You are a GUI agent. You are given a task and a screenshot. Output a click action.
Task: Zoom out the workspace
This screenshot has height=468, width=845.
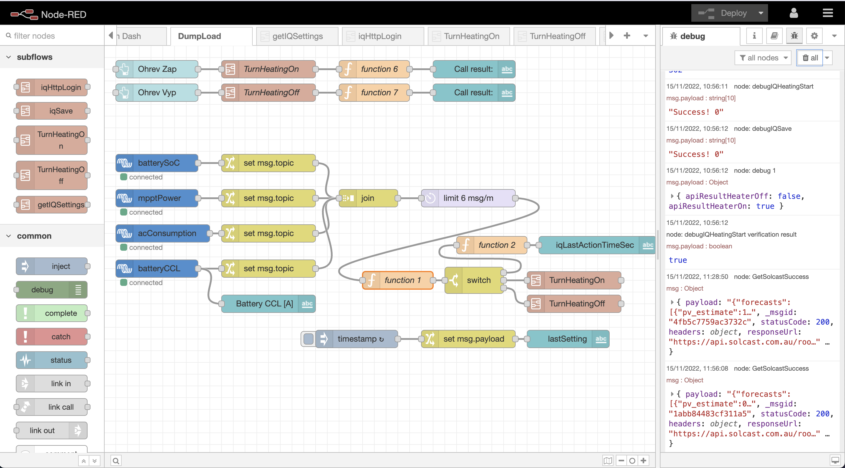click(621, 461)
